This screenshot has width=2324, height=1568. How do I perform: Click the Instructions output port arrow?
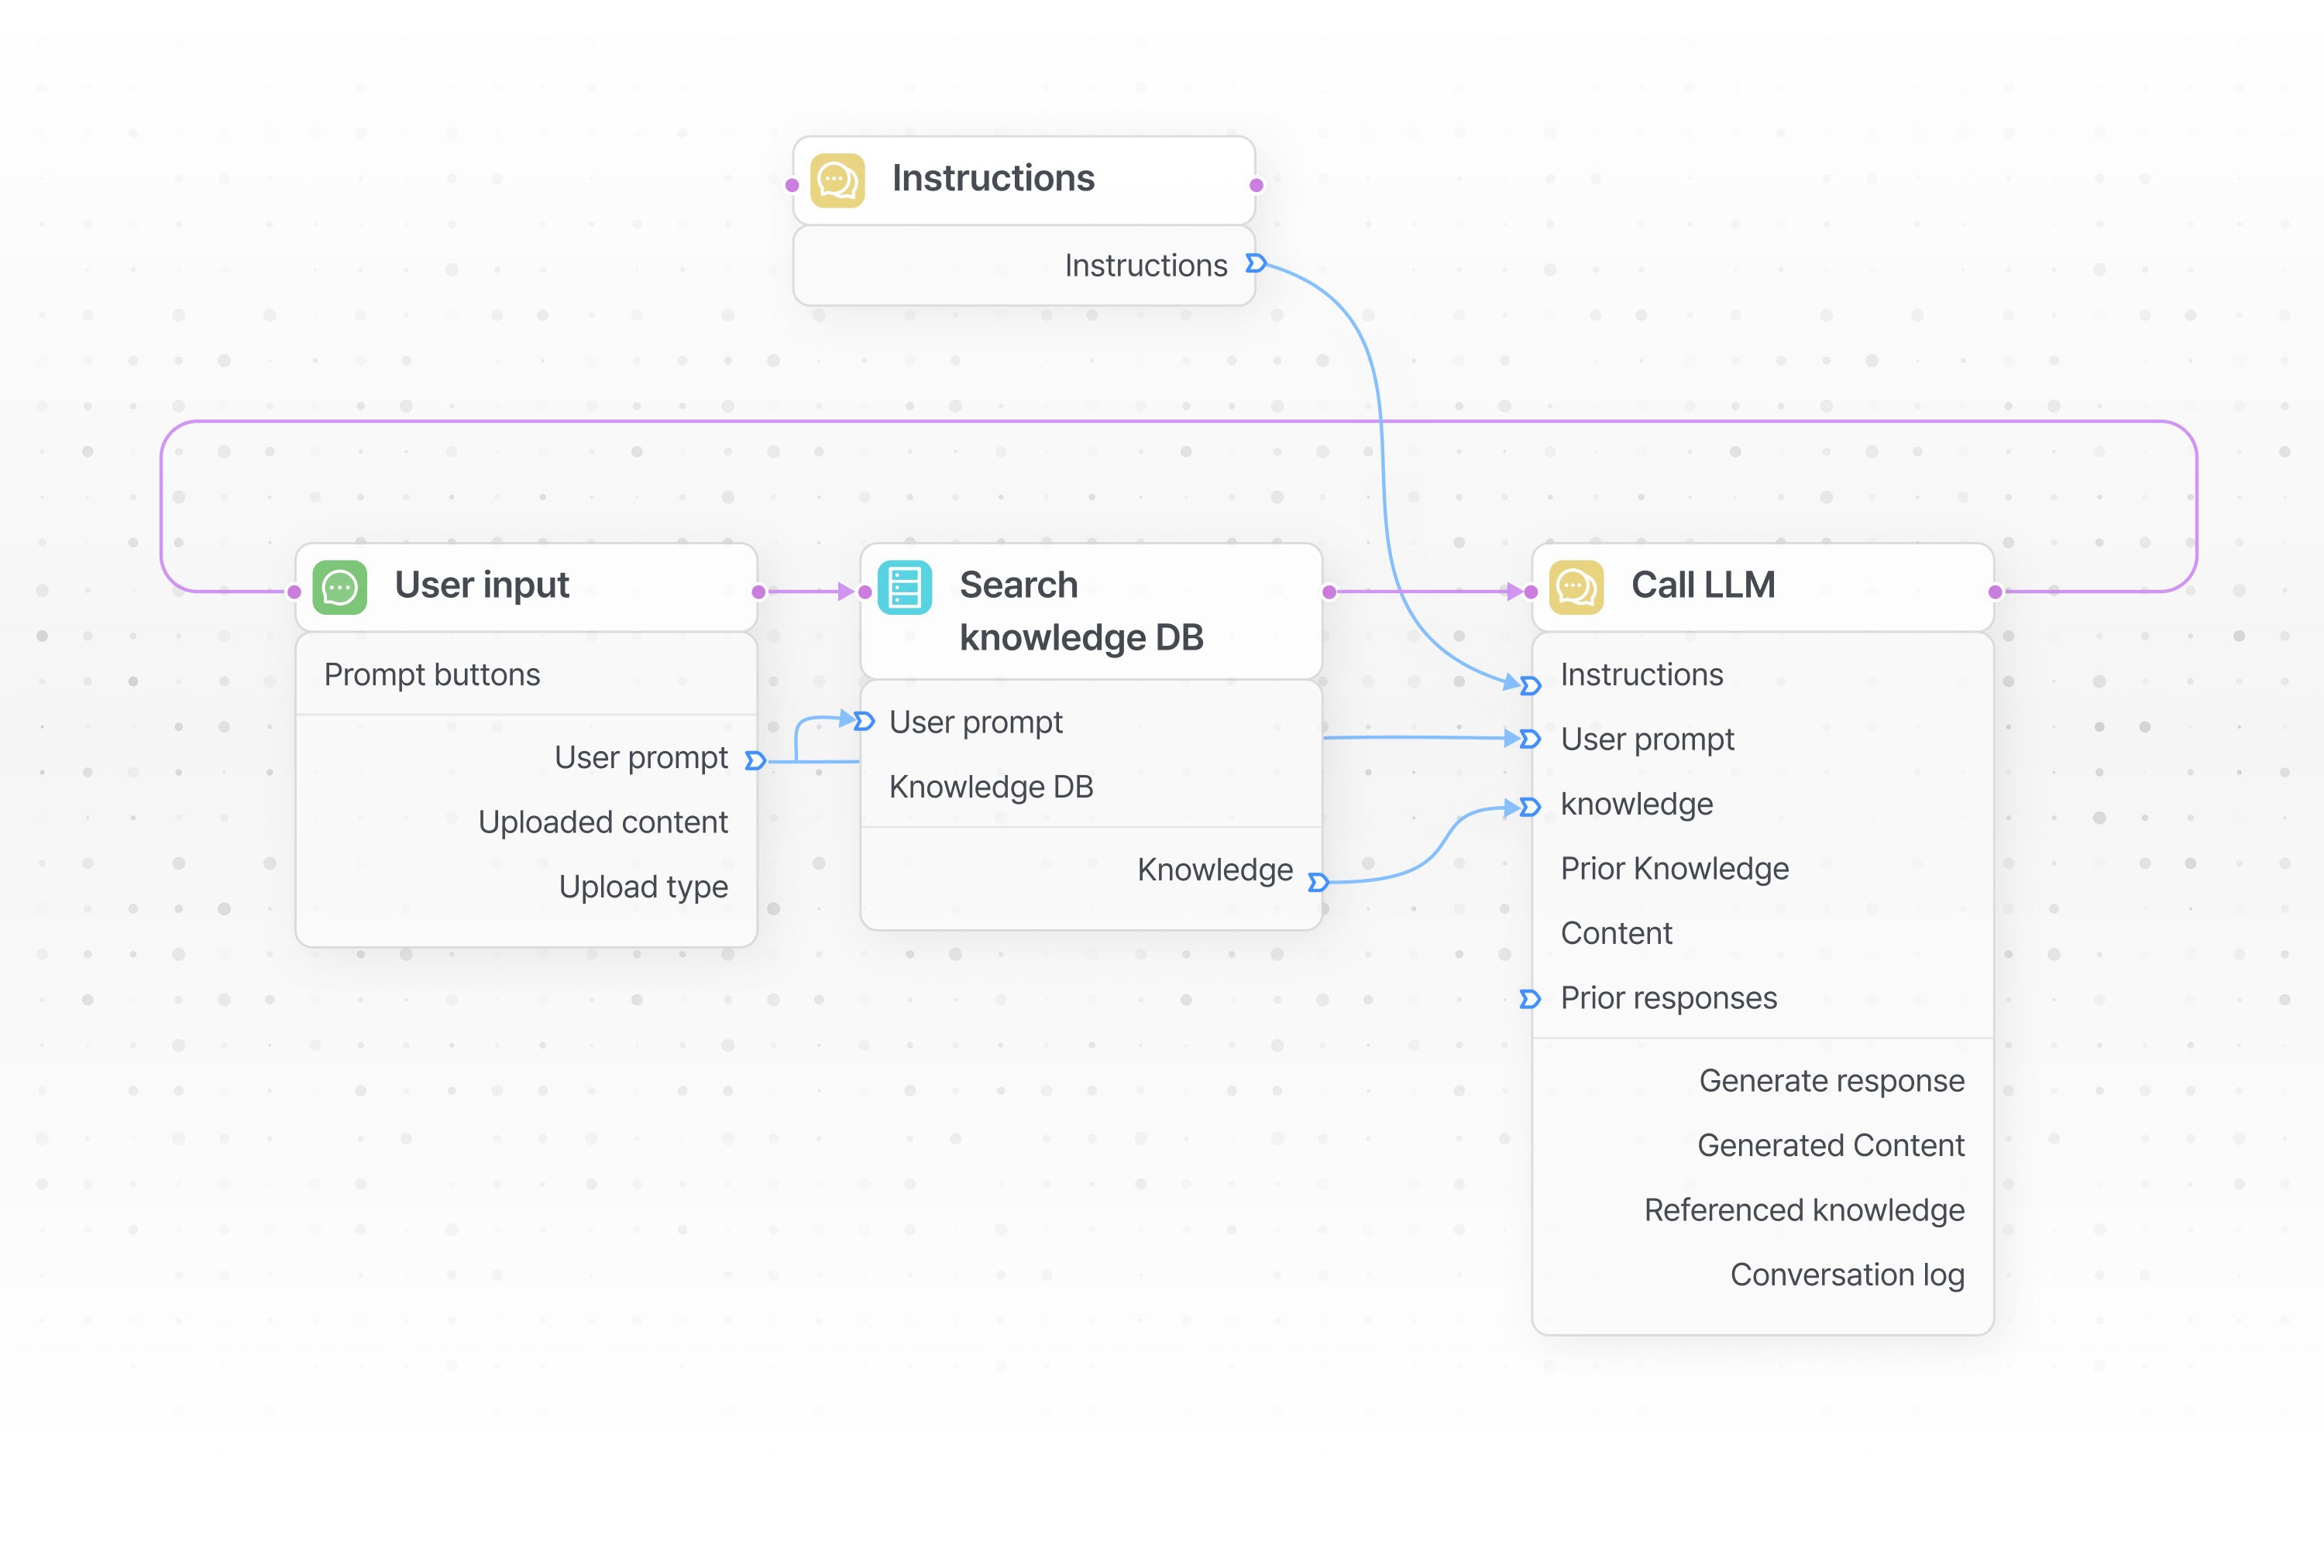click(1256, 264)
